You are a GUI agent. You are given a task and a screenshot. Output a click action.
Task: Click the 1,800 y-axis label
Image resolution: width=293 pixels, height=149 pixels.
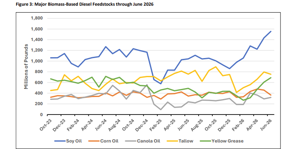pyautogui.click(x=37, y=18)
